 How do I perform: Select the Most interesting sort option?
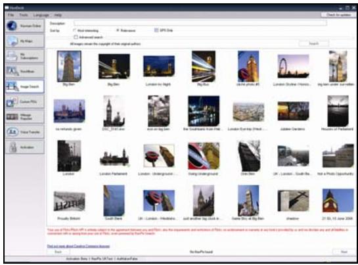(86, 30)
